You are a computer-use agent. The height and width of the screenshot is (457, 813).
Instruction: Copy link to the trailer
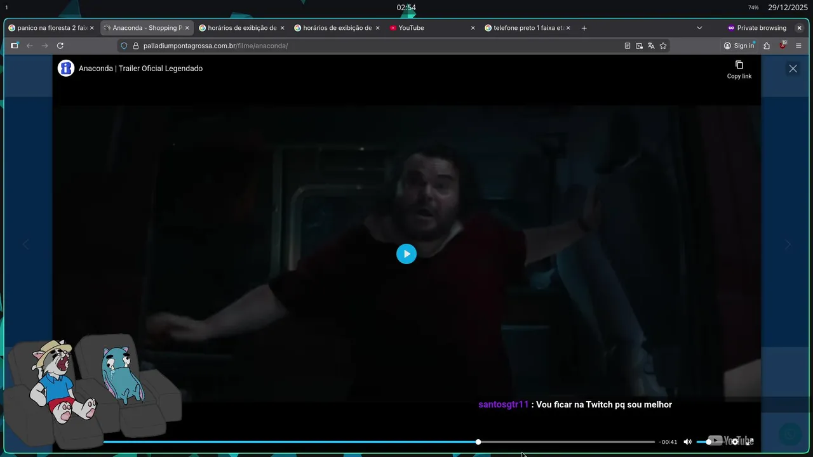739,70
